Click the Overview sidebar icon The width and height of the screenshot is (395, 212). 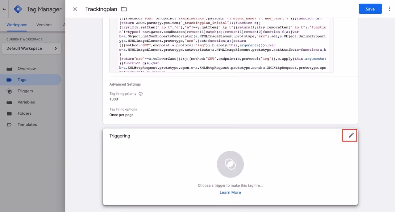pos(9,69)
